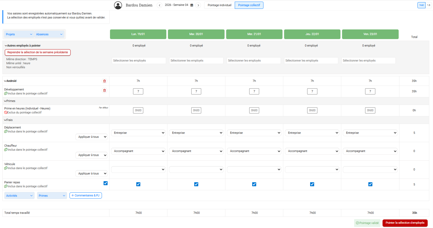Screen dimensions: 433x228
Task: Toggle Panier repas checkbox for all days
Action: (106, 183)
